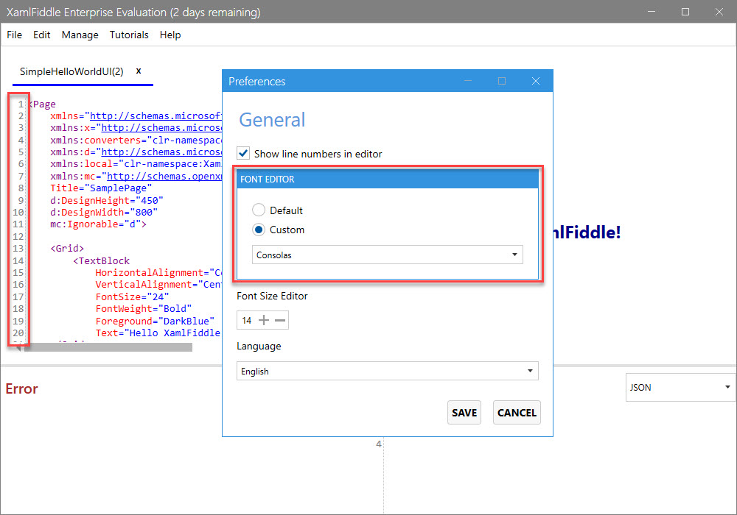Uncheck Show line numbers in editor

click(x=243, y=153)
